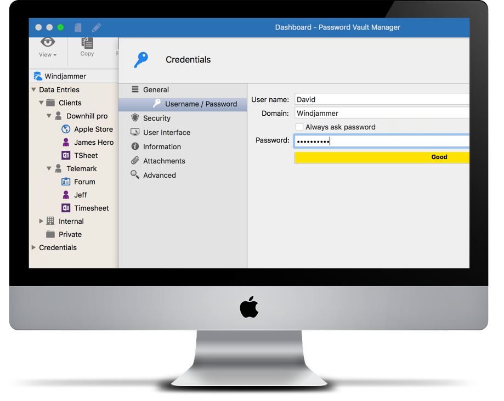Open the View eye icon menu

point(48,42)
